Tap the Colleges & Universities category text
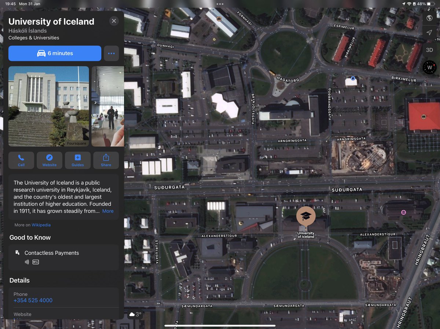Viewport: 440px width, 329px height. tap(34, 38)
